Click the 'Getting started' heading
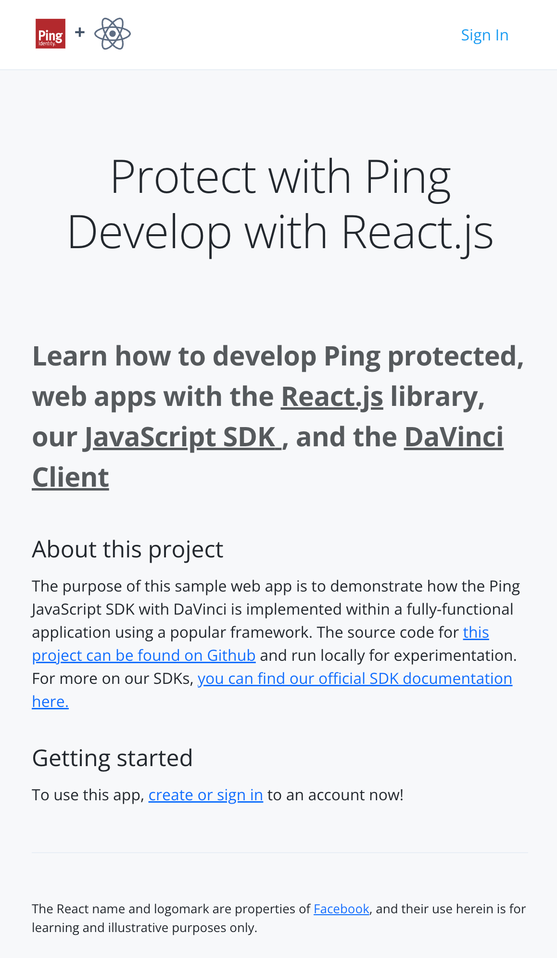The image size is (557, 958). point(113,758)
